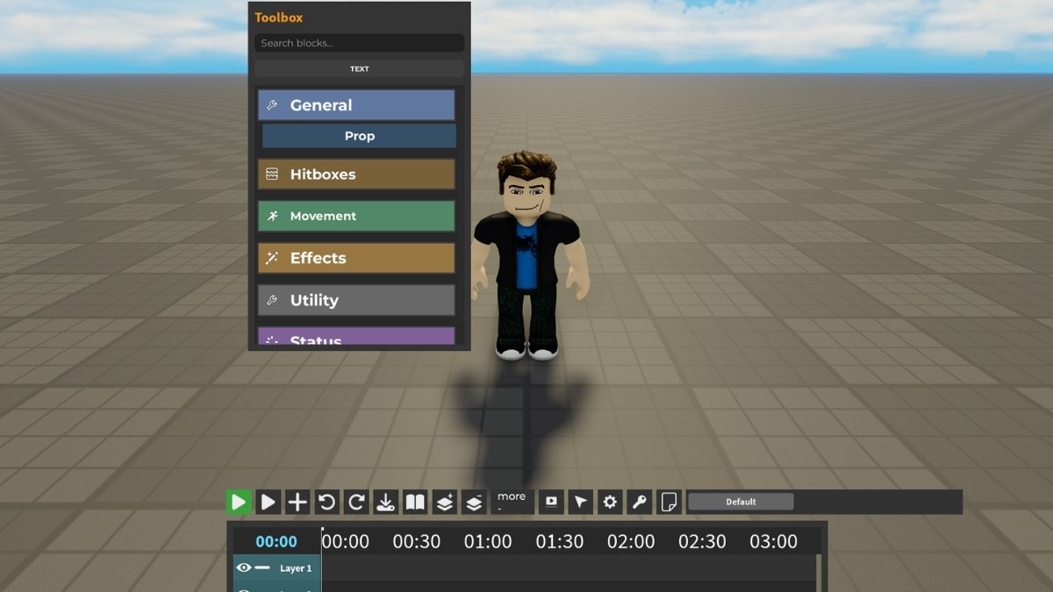This screenshot has width=1053, height=592.
Task: Select the Prop block
Action: click(359, 136)
